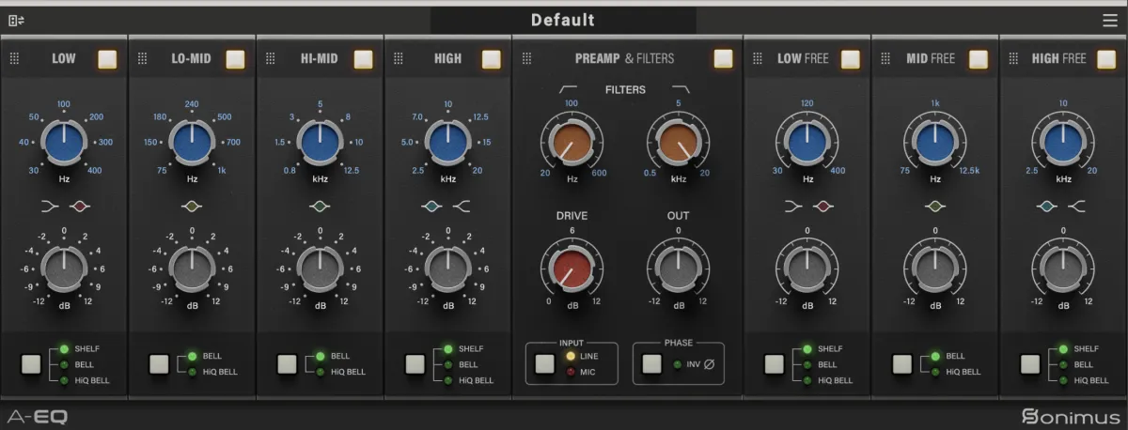Toggle the LO-MID band enable switch
1128x430 pixels.
pos(235,59)
